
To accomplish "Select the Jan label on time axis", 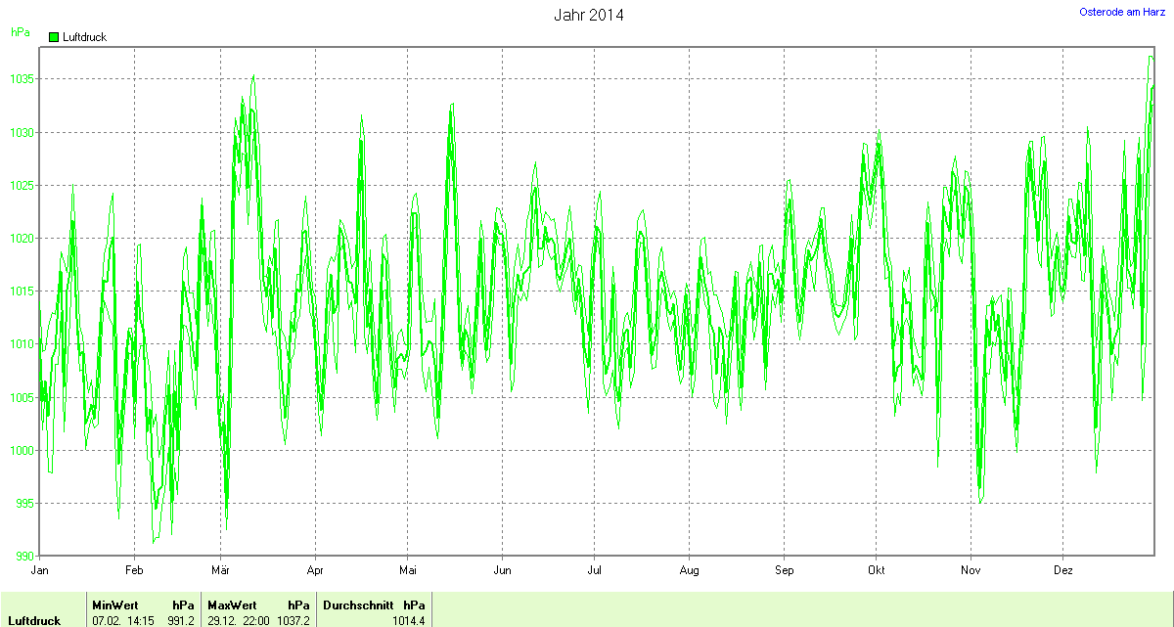I will click(40, 569).
